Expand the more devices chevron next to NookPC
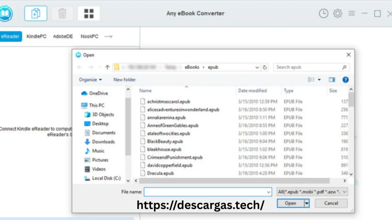 pos(108,36)
